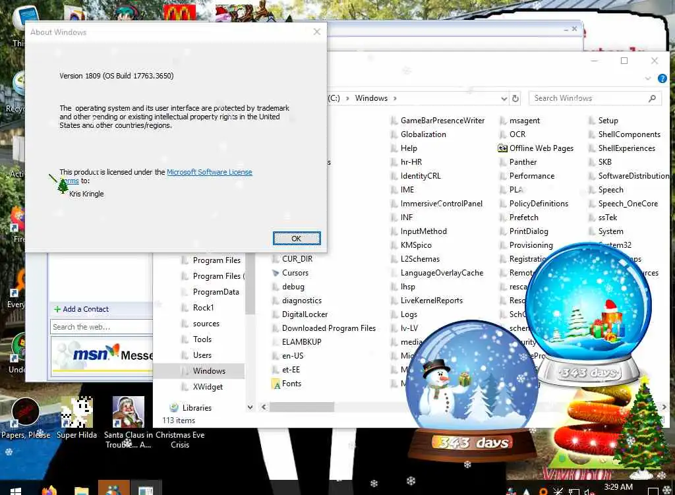Close the About Windows dialog
This screenshot has width=675, height=495.
[x=317, y=32]
